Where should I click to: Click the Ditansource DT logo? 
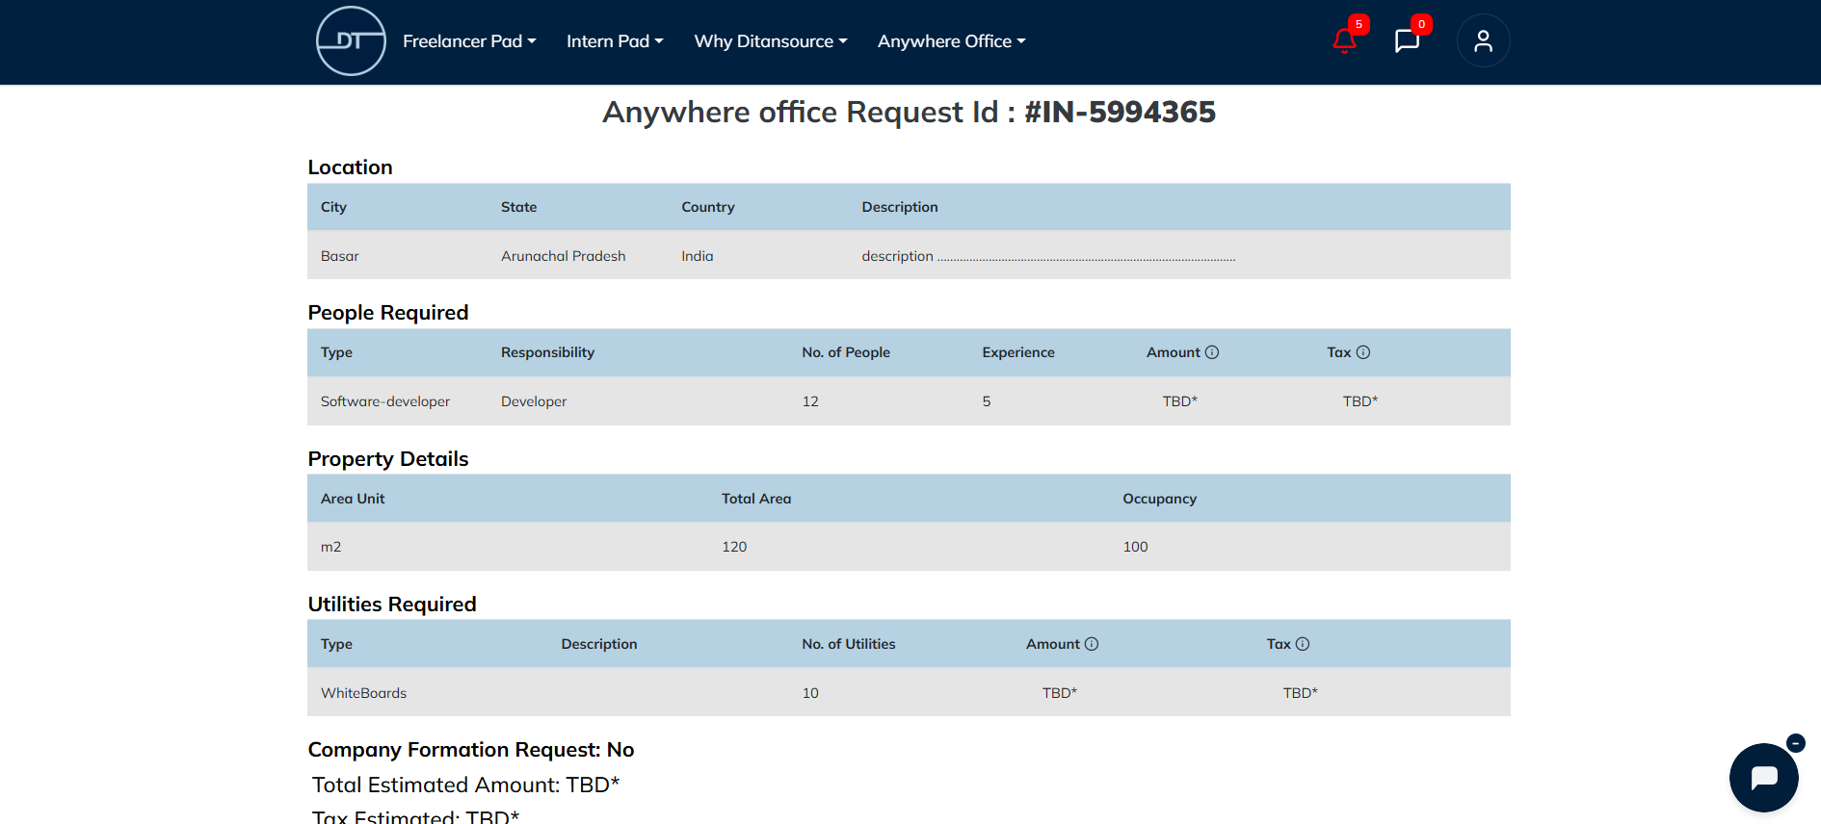[x=351, y=41]
